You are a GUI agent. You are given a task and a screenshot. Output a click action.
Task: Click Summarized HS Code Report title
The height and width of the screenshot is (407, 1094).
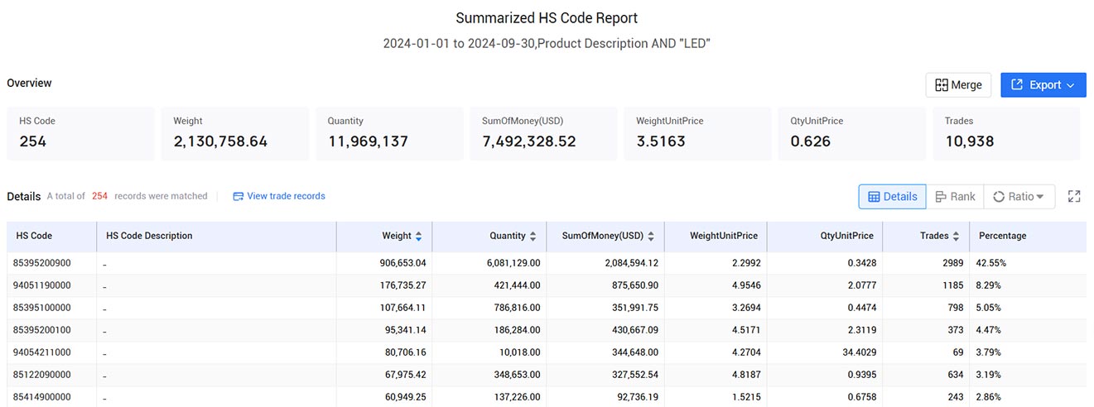[547, 17]
